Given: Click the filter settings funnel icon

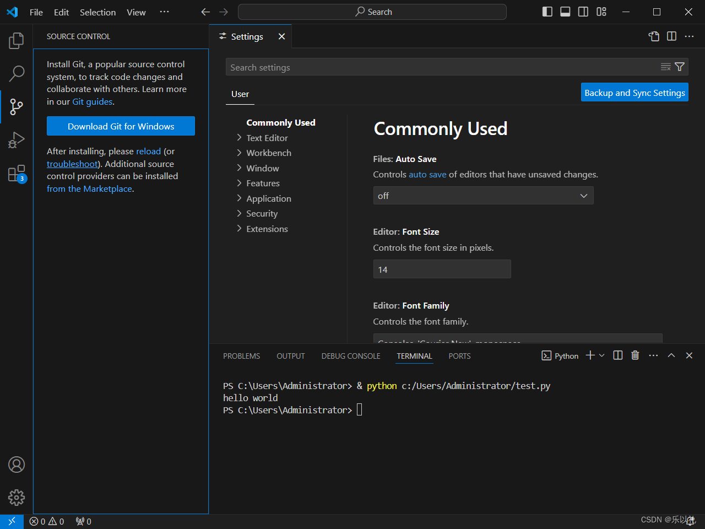Looking at the screenshot, I should click(680, 67).
